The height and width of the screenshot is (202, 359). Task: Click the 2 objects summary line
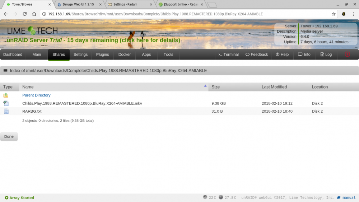pos(58,121)
